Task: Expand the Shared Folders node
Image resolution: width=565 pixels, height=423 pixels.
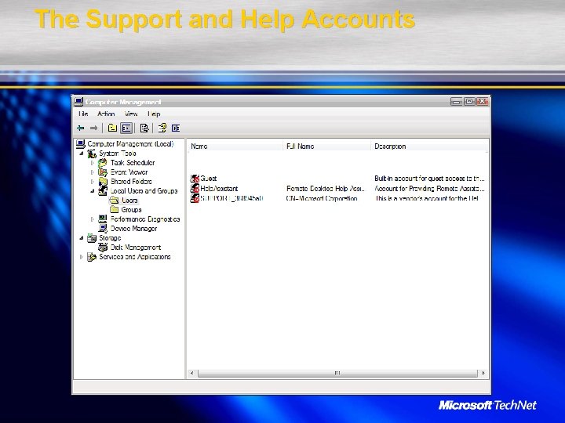Action: tap(93, 181)
